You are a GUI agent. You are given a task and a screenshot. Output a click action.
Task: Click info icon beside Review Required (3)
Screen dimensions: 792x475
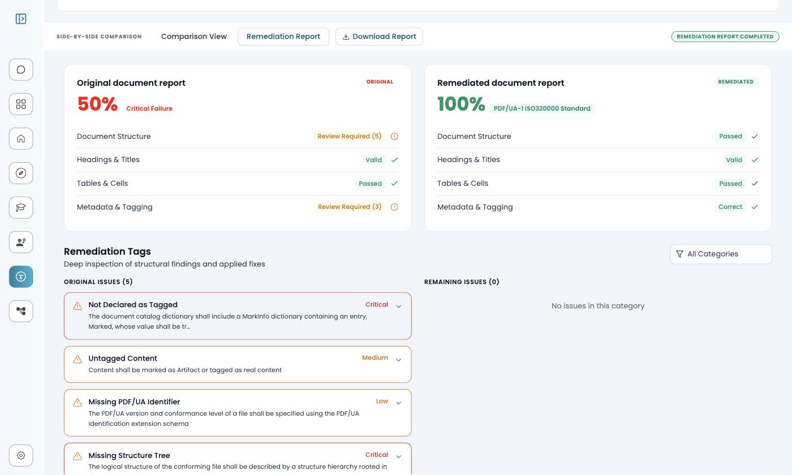click(394, 207)
